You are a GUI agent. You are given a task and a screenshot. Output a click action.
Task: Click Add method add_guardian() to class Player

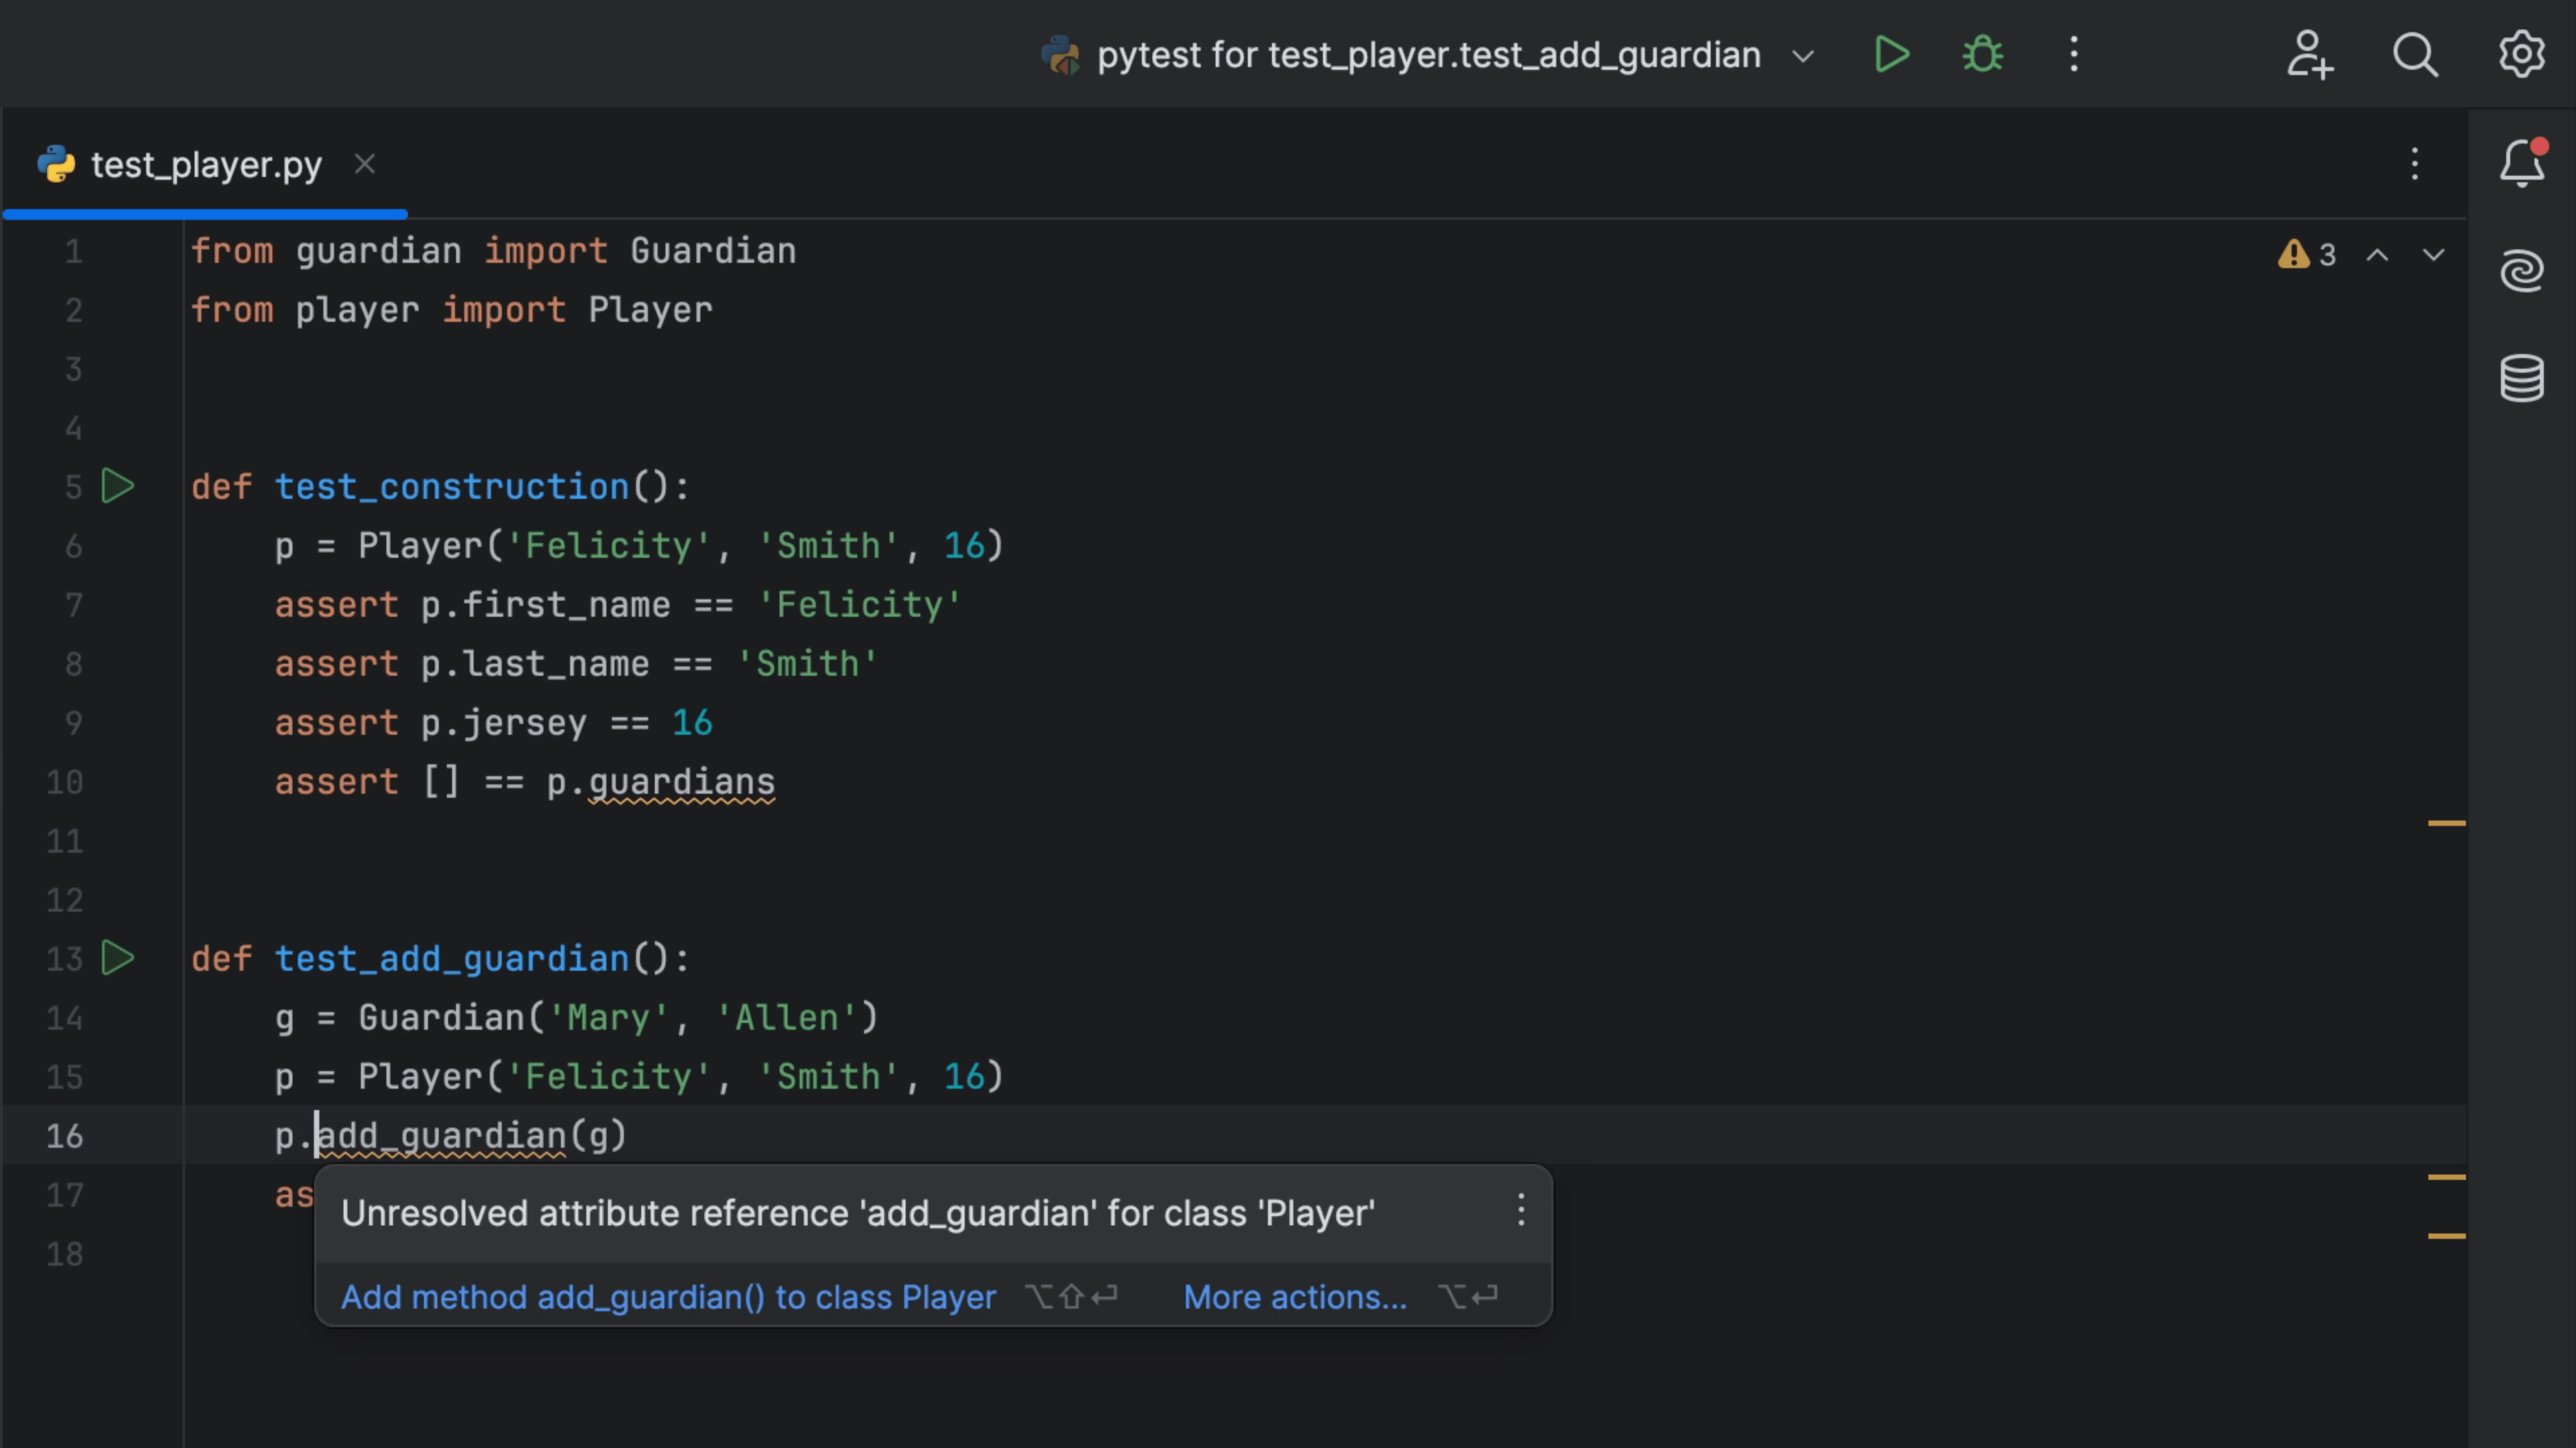pyautogui.click(x=668, y=1297)
